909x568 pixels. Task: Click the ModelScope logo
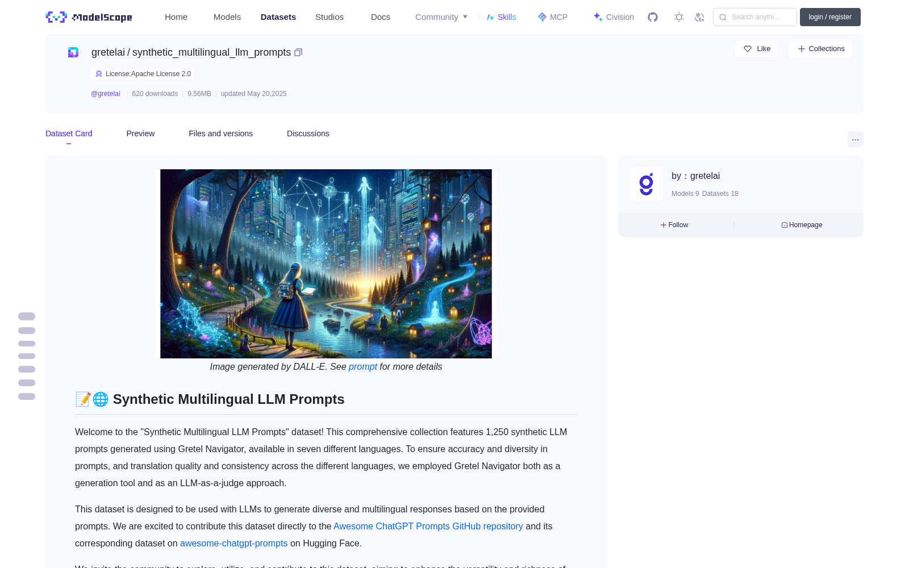[89, 17]
